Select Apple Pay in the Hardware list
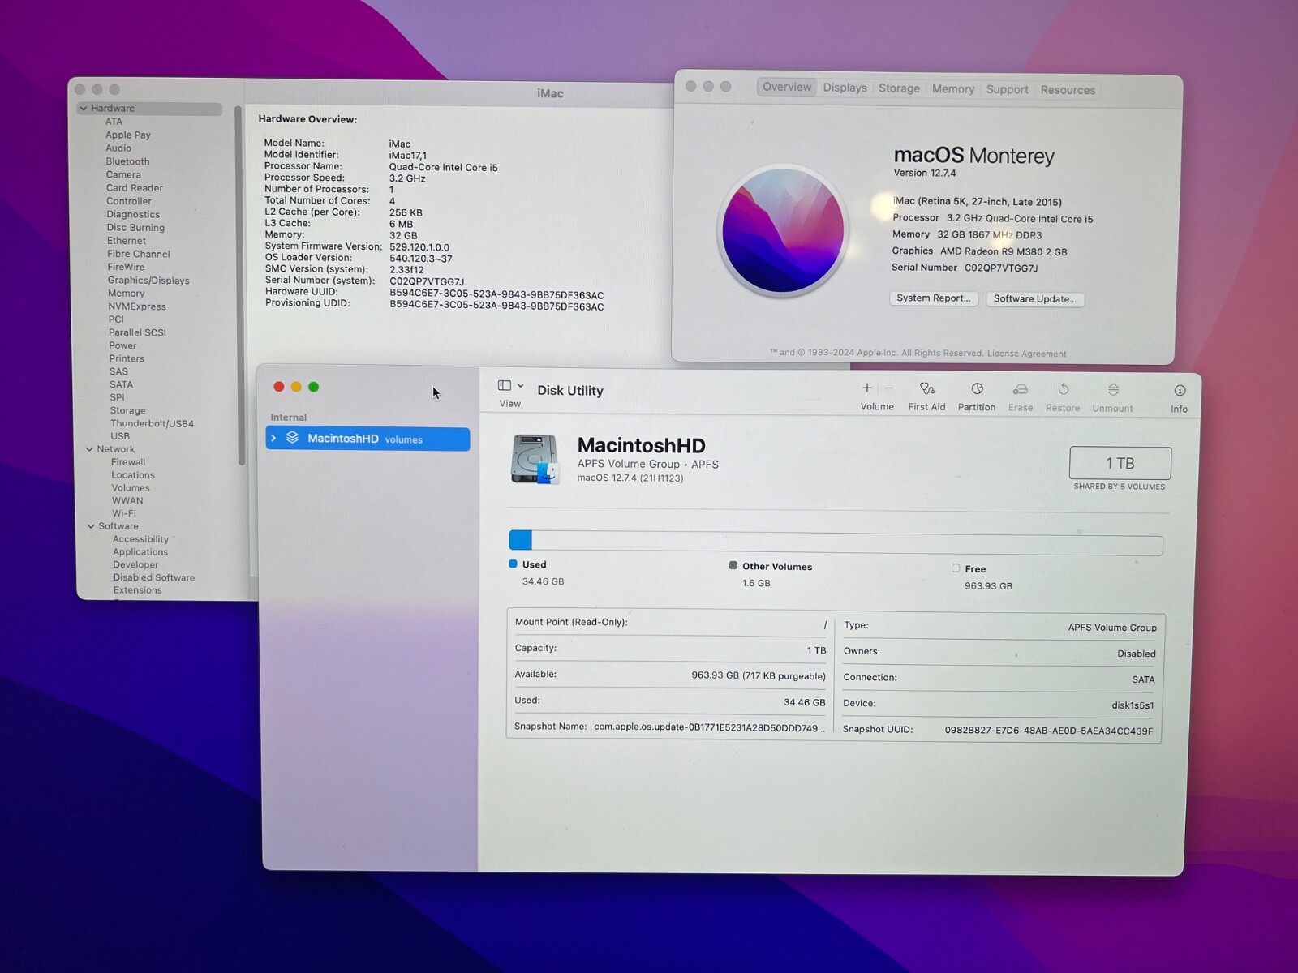This screenshot has height=973, width=1298. [128, 135]
